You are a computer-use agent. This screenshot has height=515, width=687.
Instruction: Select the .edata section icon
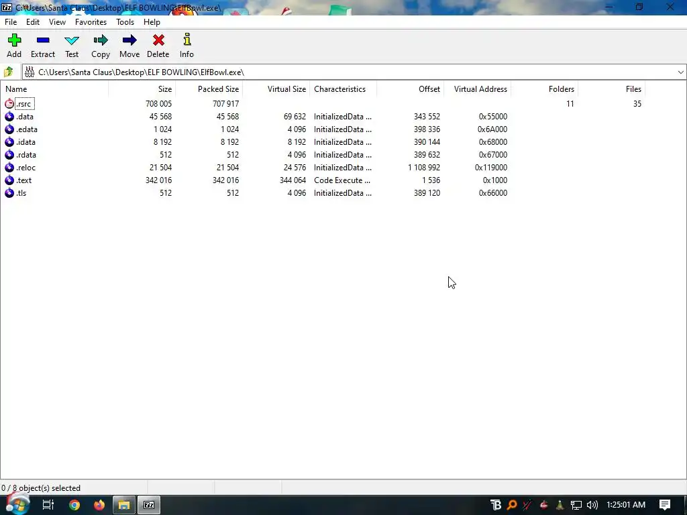coord(9,129)
